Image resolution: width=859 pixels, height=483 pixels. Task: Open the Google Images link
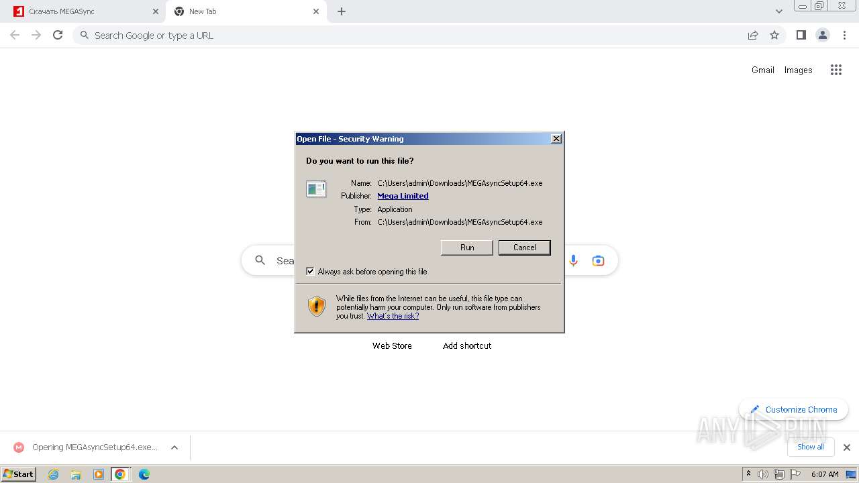click(x=799, y=70)
